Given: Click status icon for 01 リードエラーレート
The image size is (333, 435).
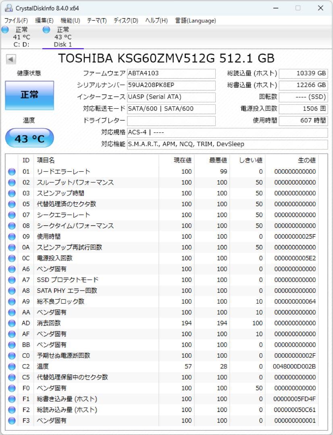Looking at the screenshot, I should (12, 172).
